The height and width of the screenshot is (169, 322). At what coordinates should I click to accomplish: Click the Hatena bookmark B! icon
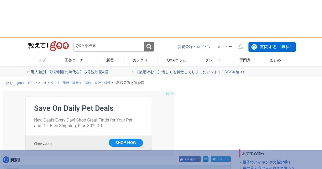206,159
